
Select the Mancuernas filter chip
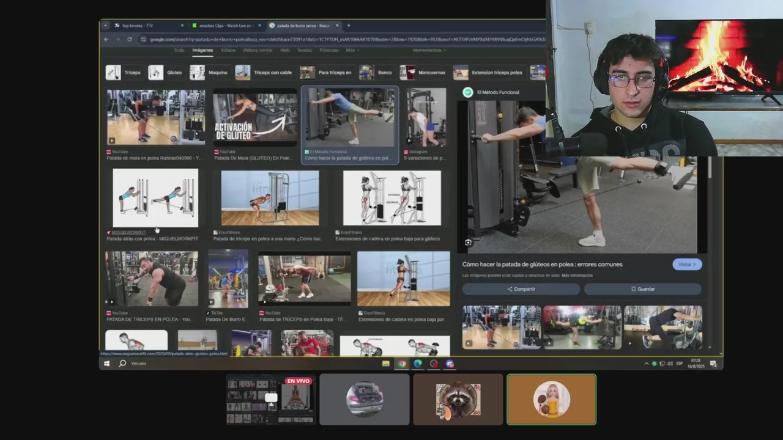pyautogui.click(x=423, y=73)
